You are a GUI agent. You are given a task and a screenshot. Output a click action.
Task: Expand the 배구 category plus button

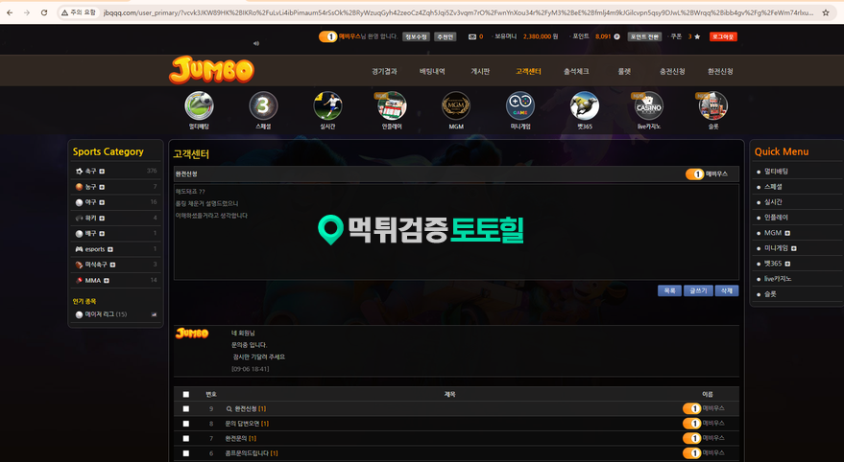tap(102, 234)
